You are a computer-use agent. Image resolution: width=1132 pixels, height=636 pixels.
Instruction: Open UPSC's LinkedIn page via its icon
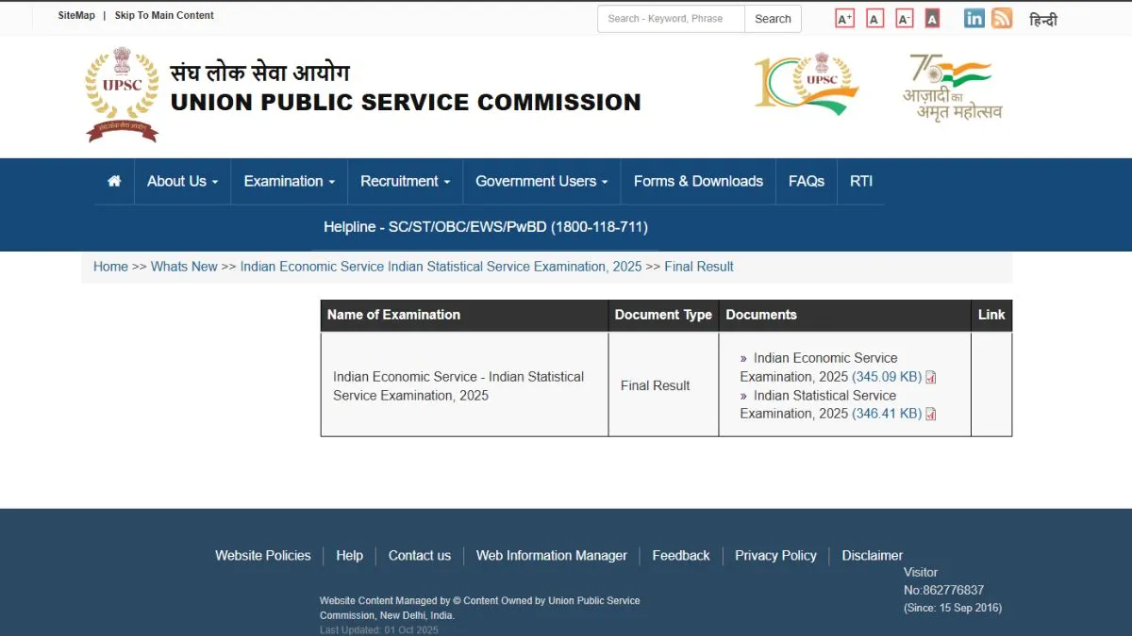coord(974,17)
